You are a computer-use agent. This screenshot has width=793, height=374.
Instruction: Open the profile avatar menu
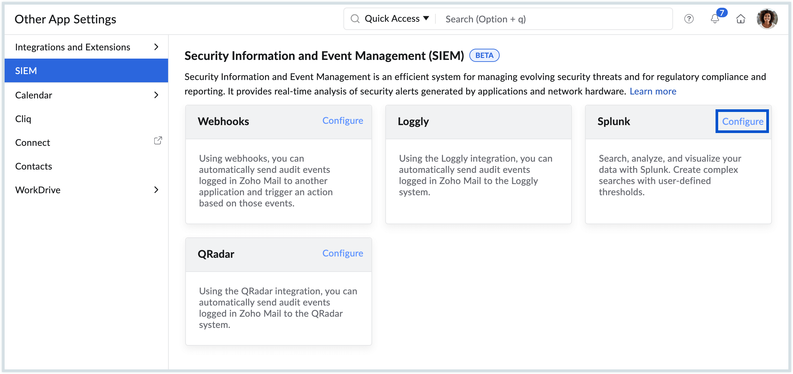click(767, 19)
